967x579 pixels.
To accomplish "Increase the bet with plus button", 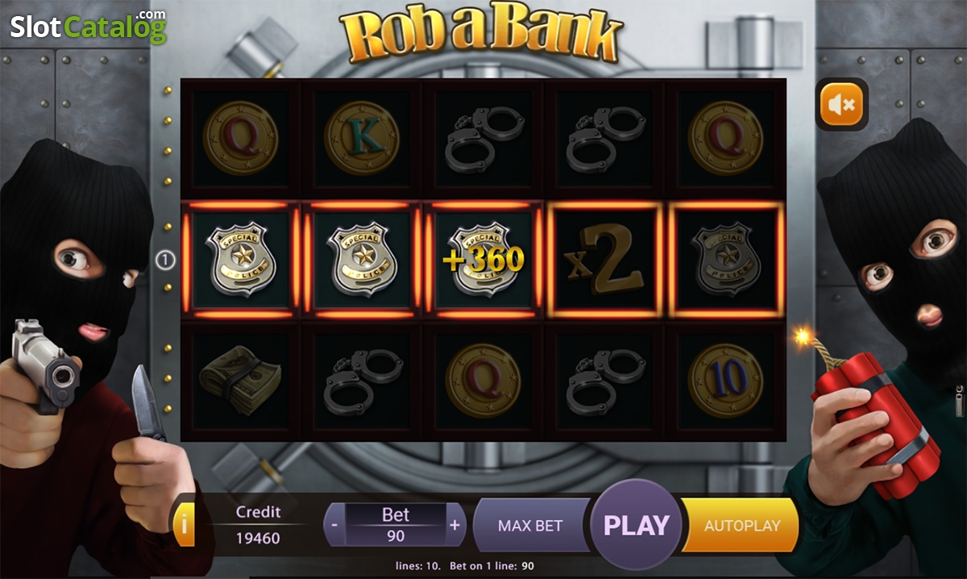I will pyautogui.click(x=455, y=525).
